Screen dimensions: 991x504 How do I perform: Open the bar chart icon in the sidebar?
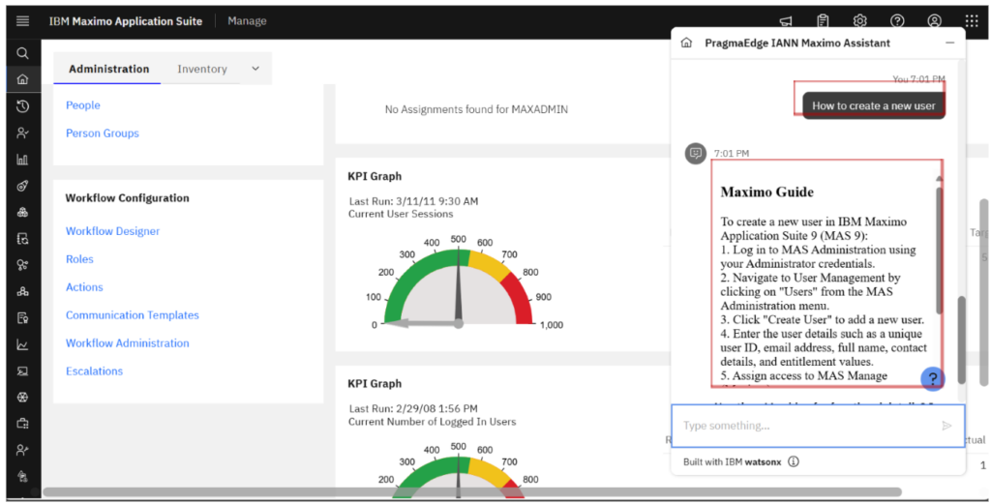[x=23, y=160]
